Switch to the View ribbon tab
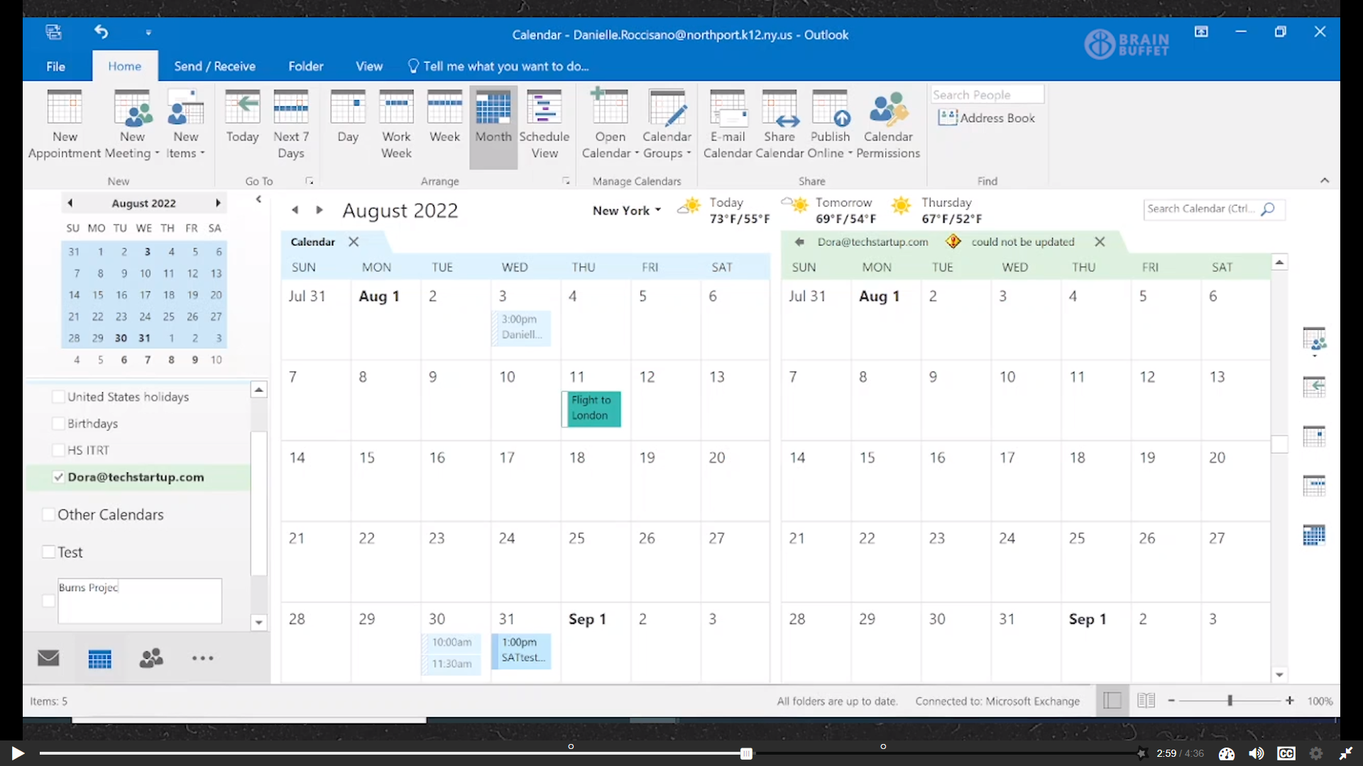The width and height of the screenshot is (1363, 766). click(368, 66)
